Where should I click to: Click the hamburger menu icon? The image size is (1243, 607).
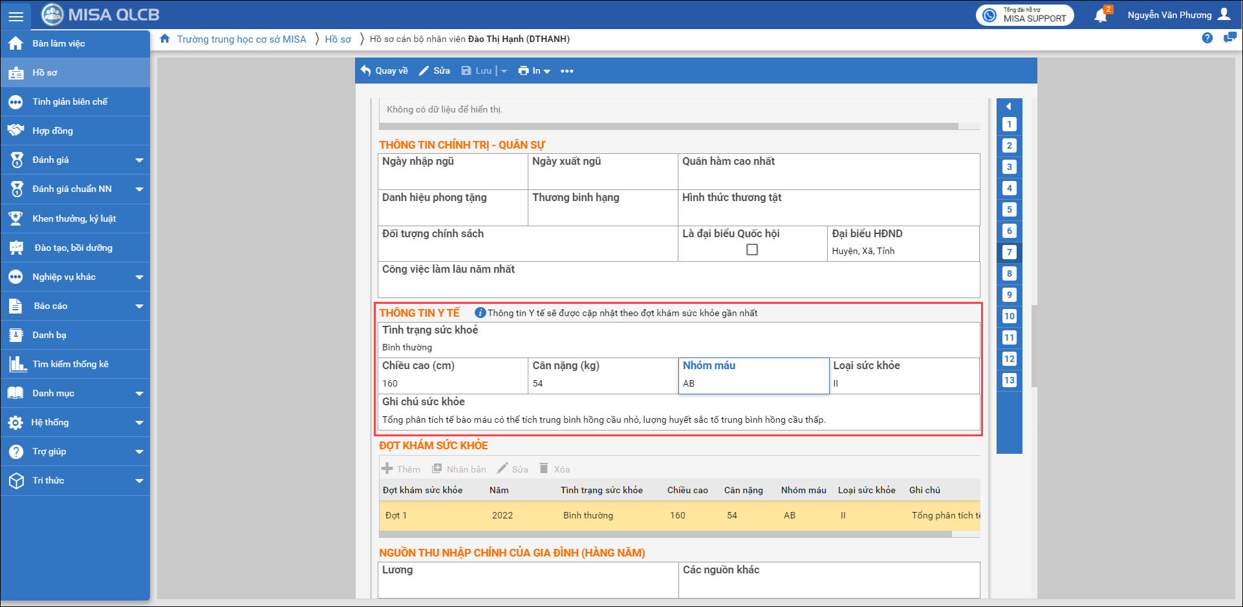16,16
